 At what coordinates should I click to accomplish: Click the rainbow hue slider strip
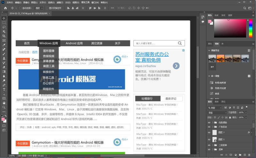tap(251, 28)
